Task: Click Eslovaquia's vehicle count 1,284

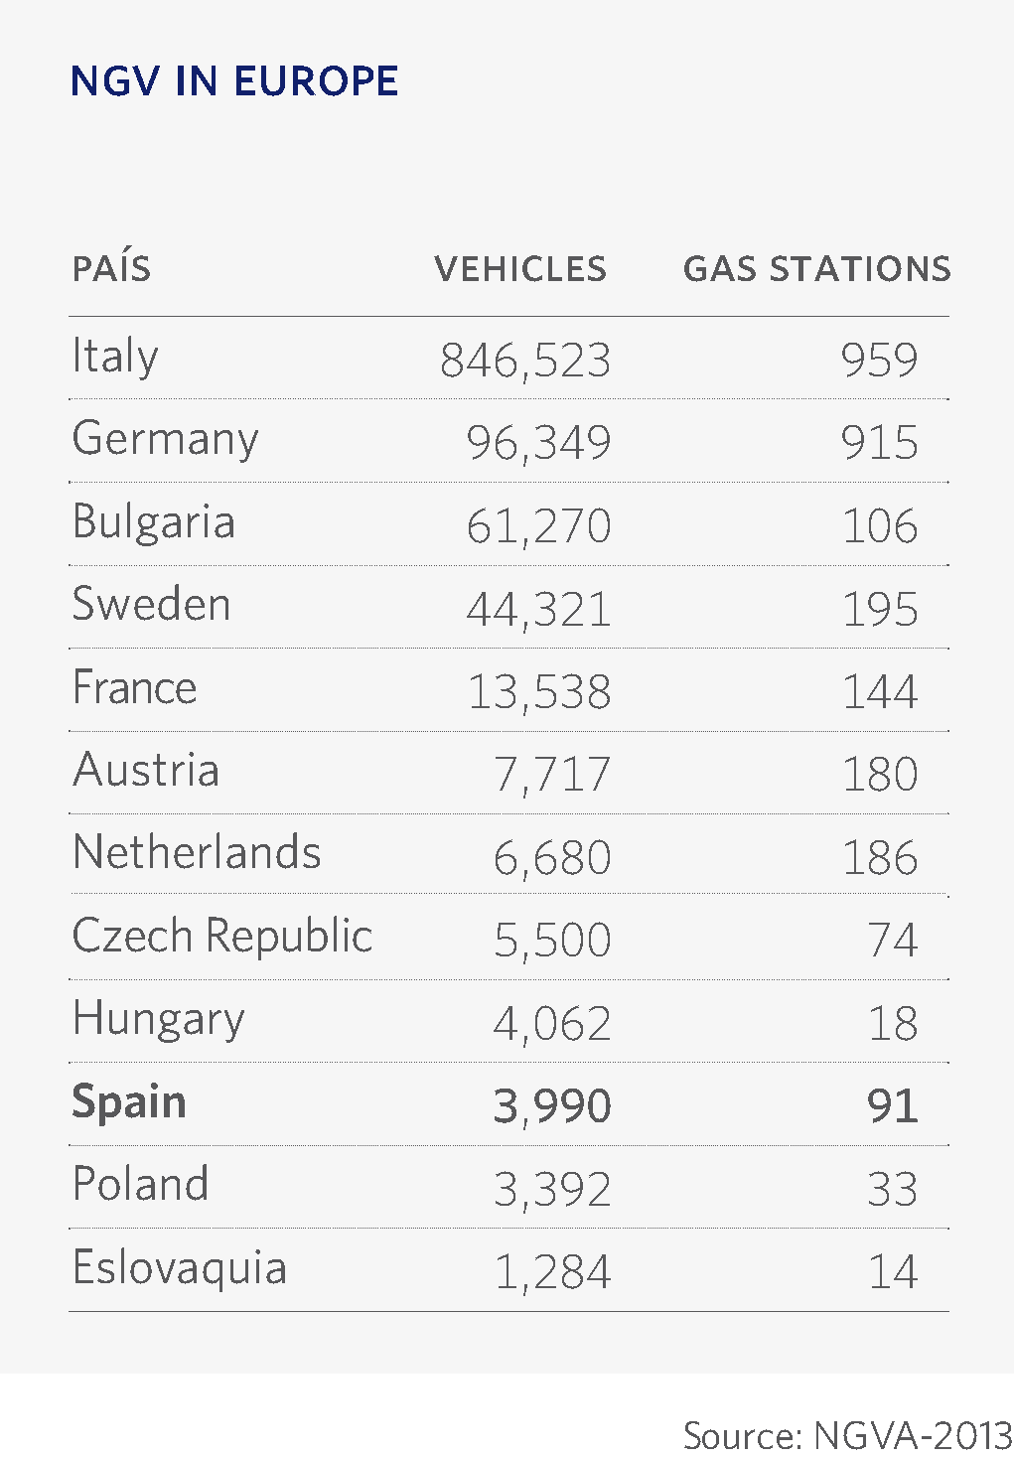Action: pos(552,1272)
